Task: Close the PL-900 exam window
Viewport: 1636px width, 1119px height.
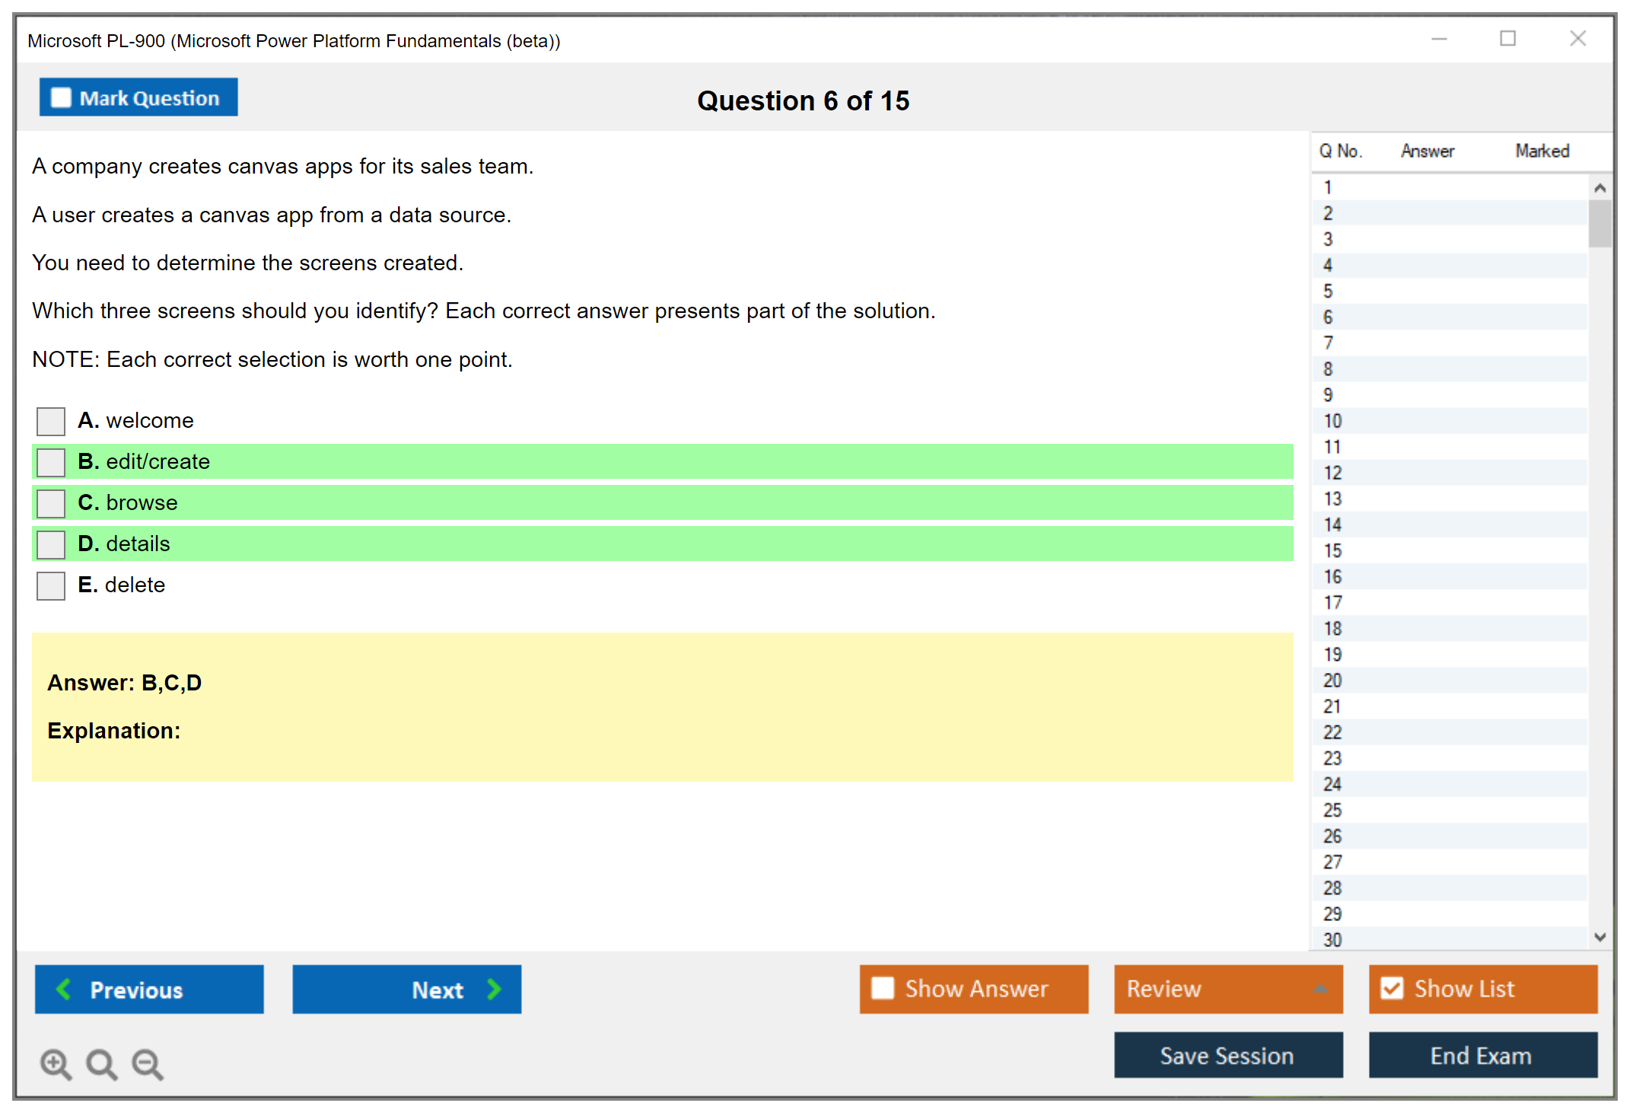Action: point(1577,39)
